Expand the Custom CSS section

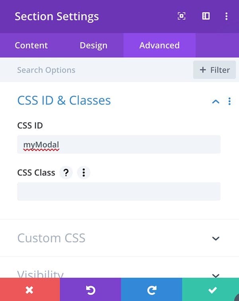coord(215,238)
